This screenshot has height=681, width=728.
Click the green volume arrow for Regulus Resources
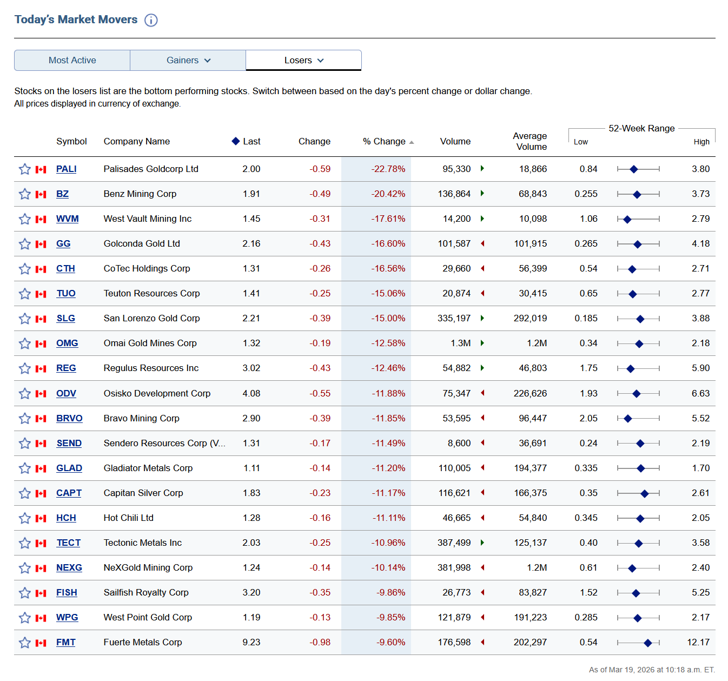482,368
